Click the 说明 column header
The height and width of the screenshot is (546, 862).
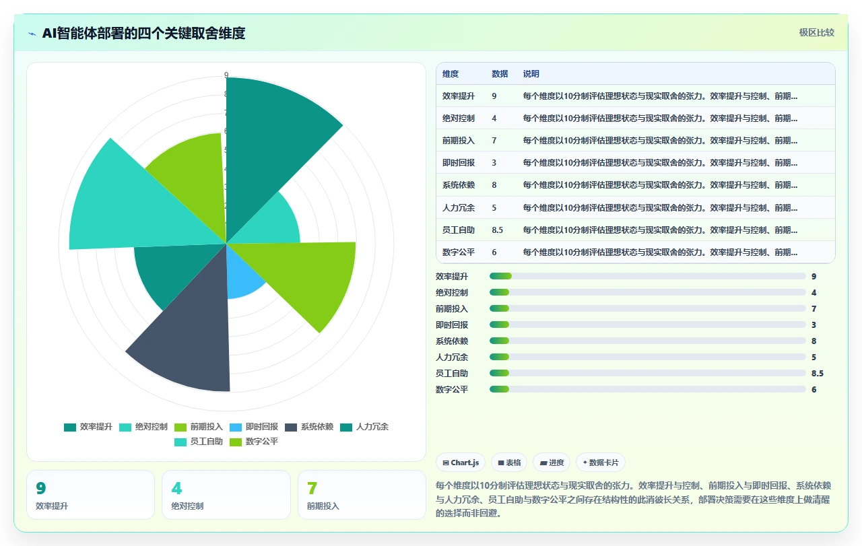pyautogui.click(x=531, y=74)
